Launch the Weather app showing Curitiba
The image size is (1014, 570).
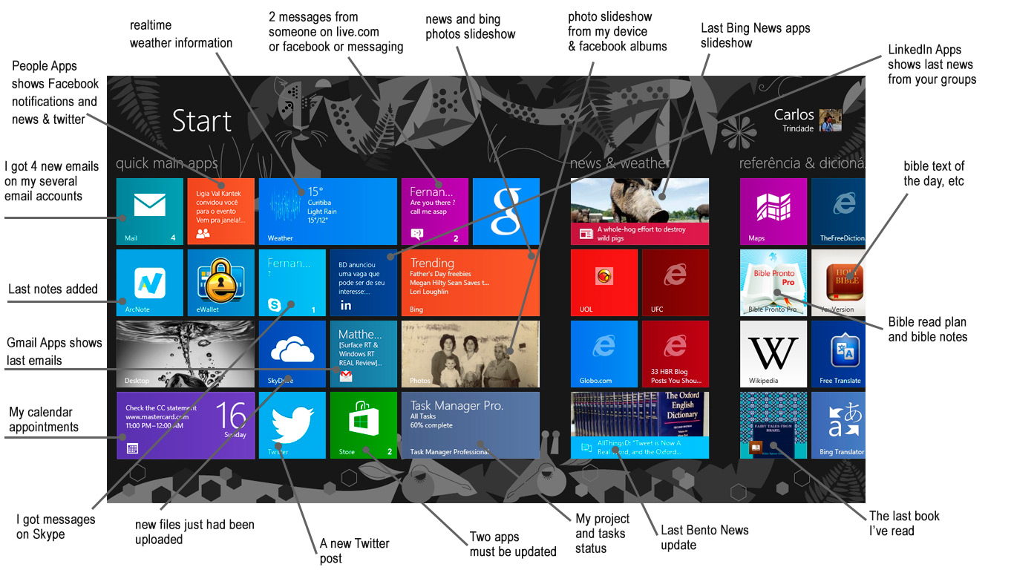tap(327, 212)
